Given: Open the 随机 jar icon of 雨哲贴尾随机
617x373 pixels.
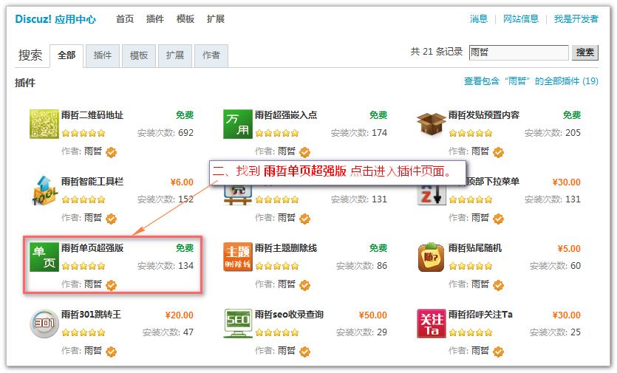Looking at the screenshot, I should (x=432, y=257).
